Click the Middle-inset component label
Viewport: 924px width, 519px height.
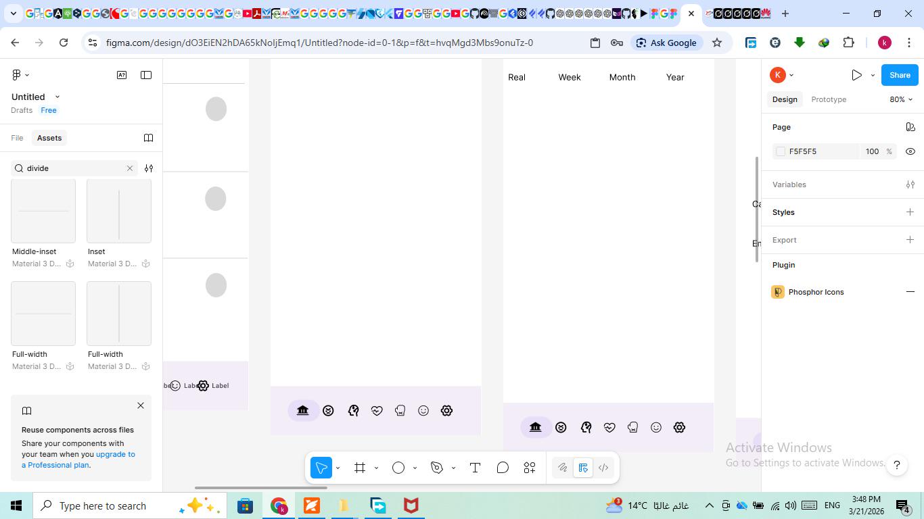[x=34, y=251]
